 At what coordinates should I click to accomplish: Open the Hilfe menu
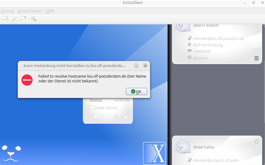tap(50, 11)
